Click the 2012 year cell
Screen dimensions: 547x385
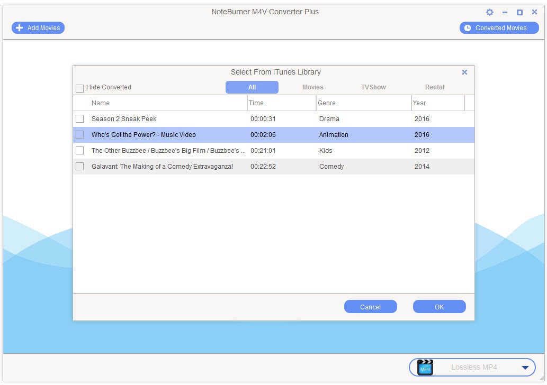click(422, 151)
